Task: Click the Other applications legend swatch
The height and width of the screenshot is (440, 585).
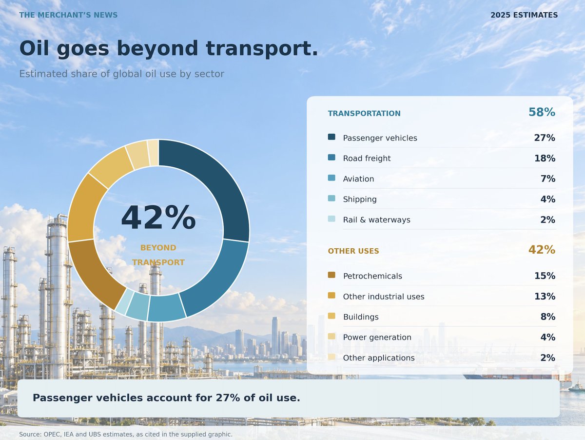Action: 331,358
